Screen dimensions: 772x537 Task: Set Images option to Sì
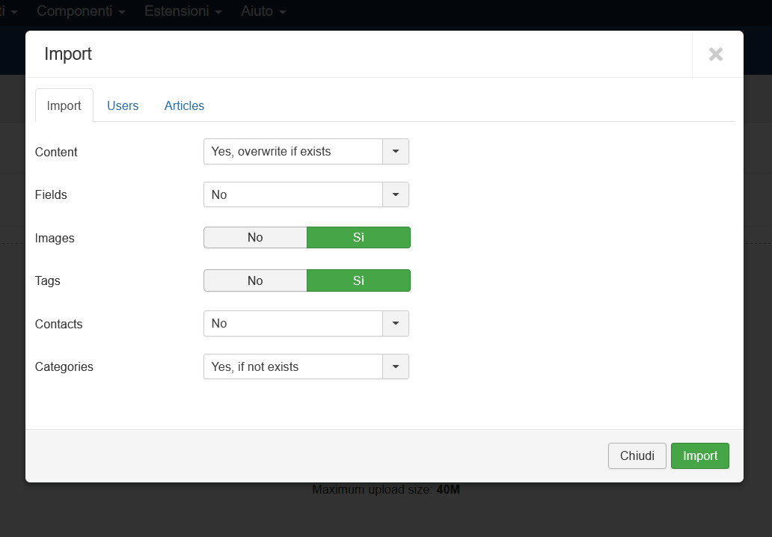358,237
